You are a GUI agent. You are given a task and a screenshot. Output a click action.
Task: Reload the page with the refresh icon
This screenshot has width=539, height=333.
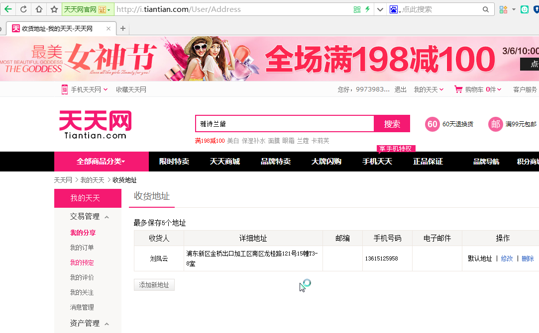pos(23,9)
